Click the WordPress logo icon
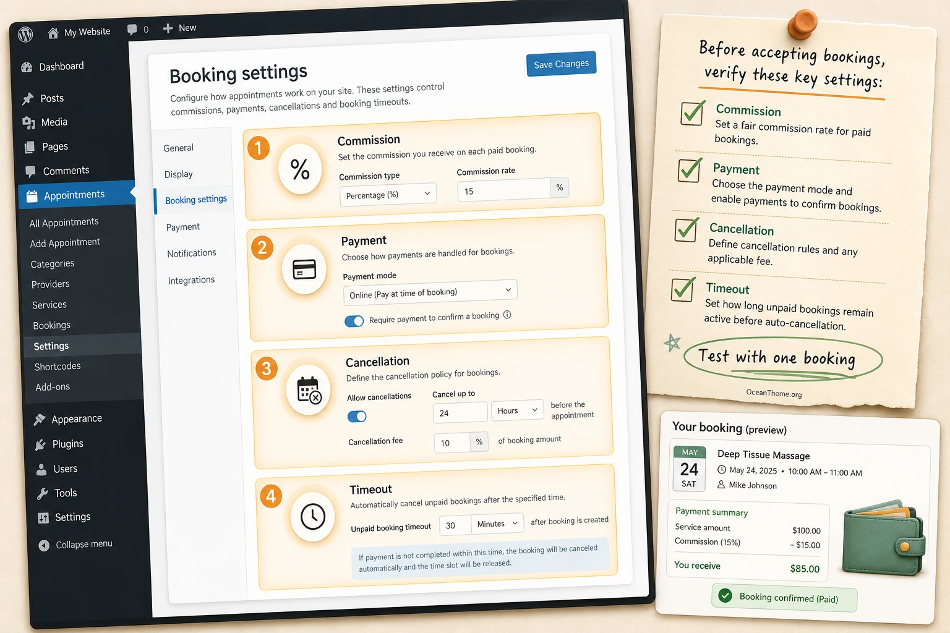Image resolution: width=950 pixels, height=633 pixels. [x=25, y=35]
